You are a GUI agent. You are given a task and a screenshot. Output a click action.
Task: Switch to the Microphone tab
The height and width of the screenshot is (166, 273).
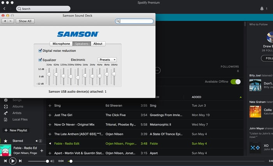pos(61,44)
